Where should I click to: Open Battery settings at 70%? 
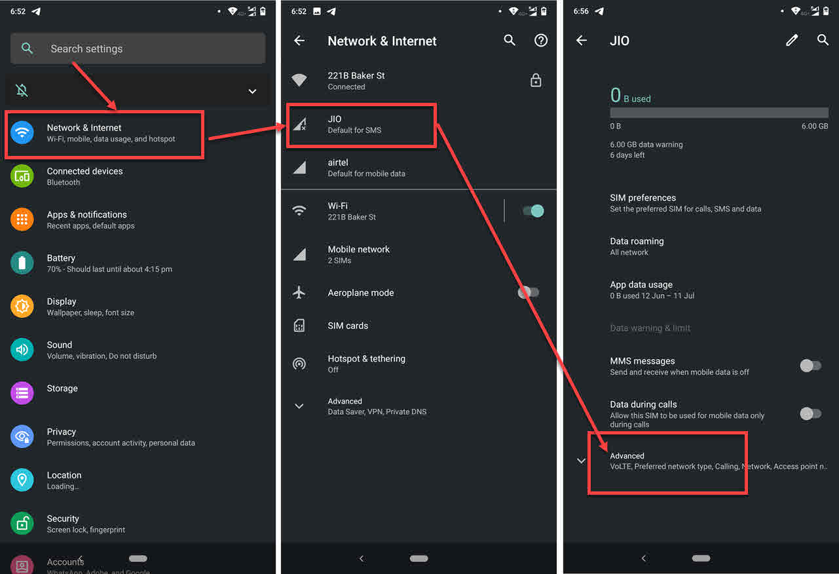(x=138, y=263)
